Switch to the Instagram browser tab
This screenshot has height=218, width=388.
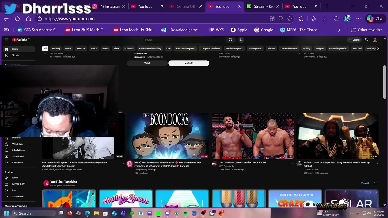click(109, 6)
